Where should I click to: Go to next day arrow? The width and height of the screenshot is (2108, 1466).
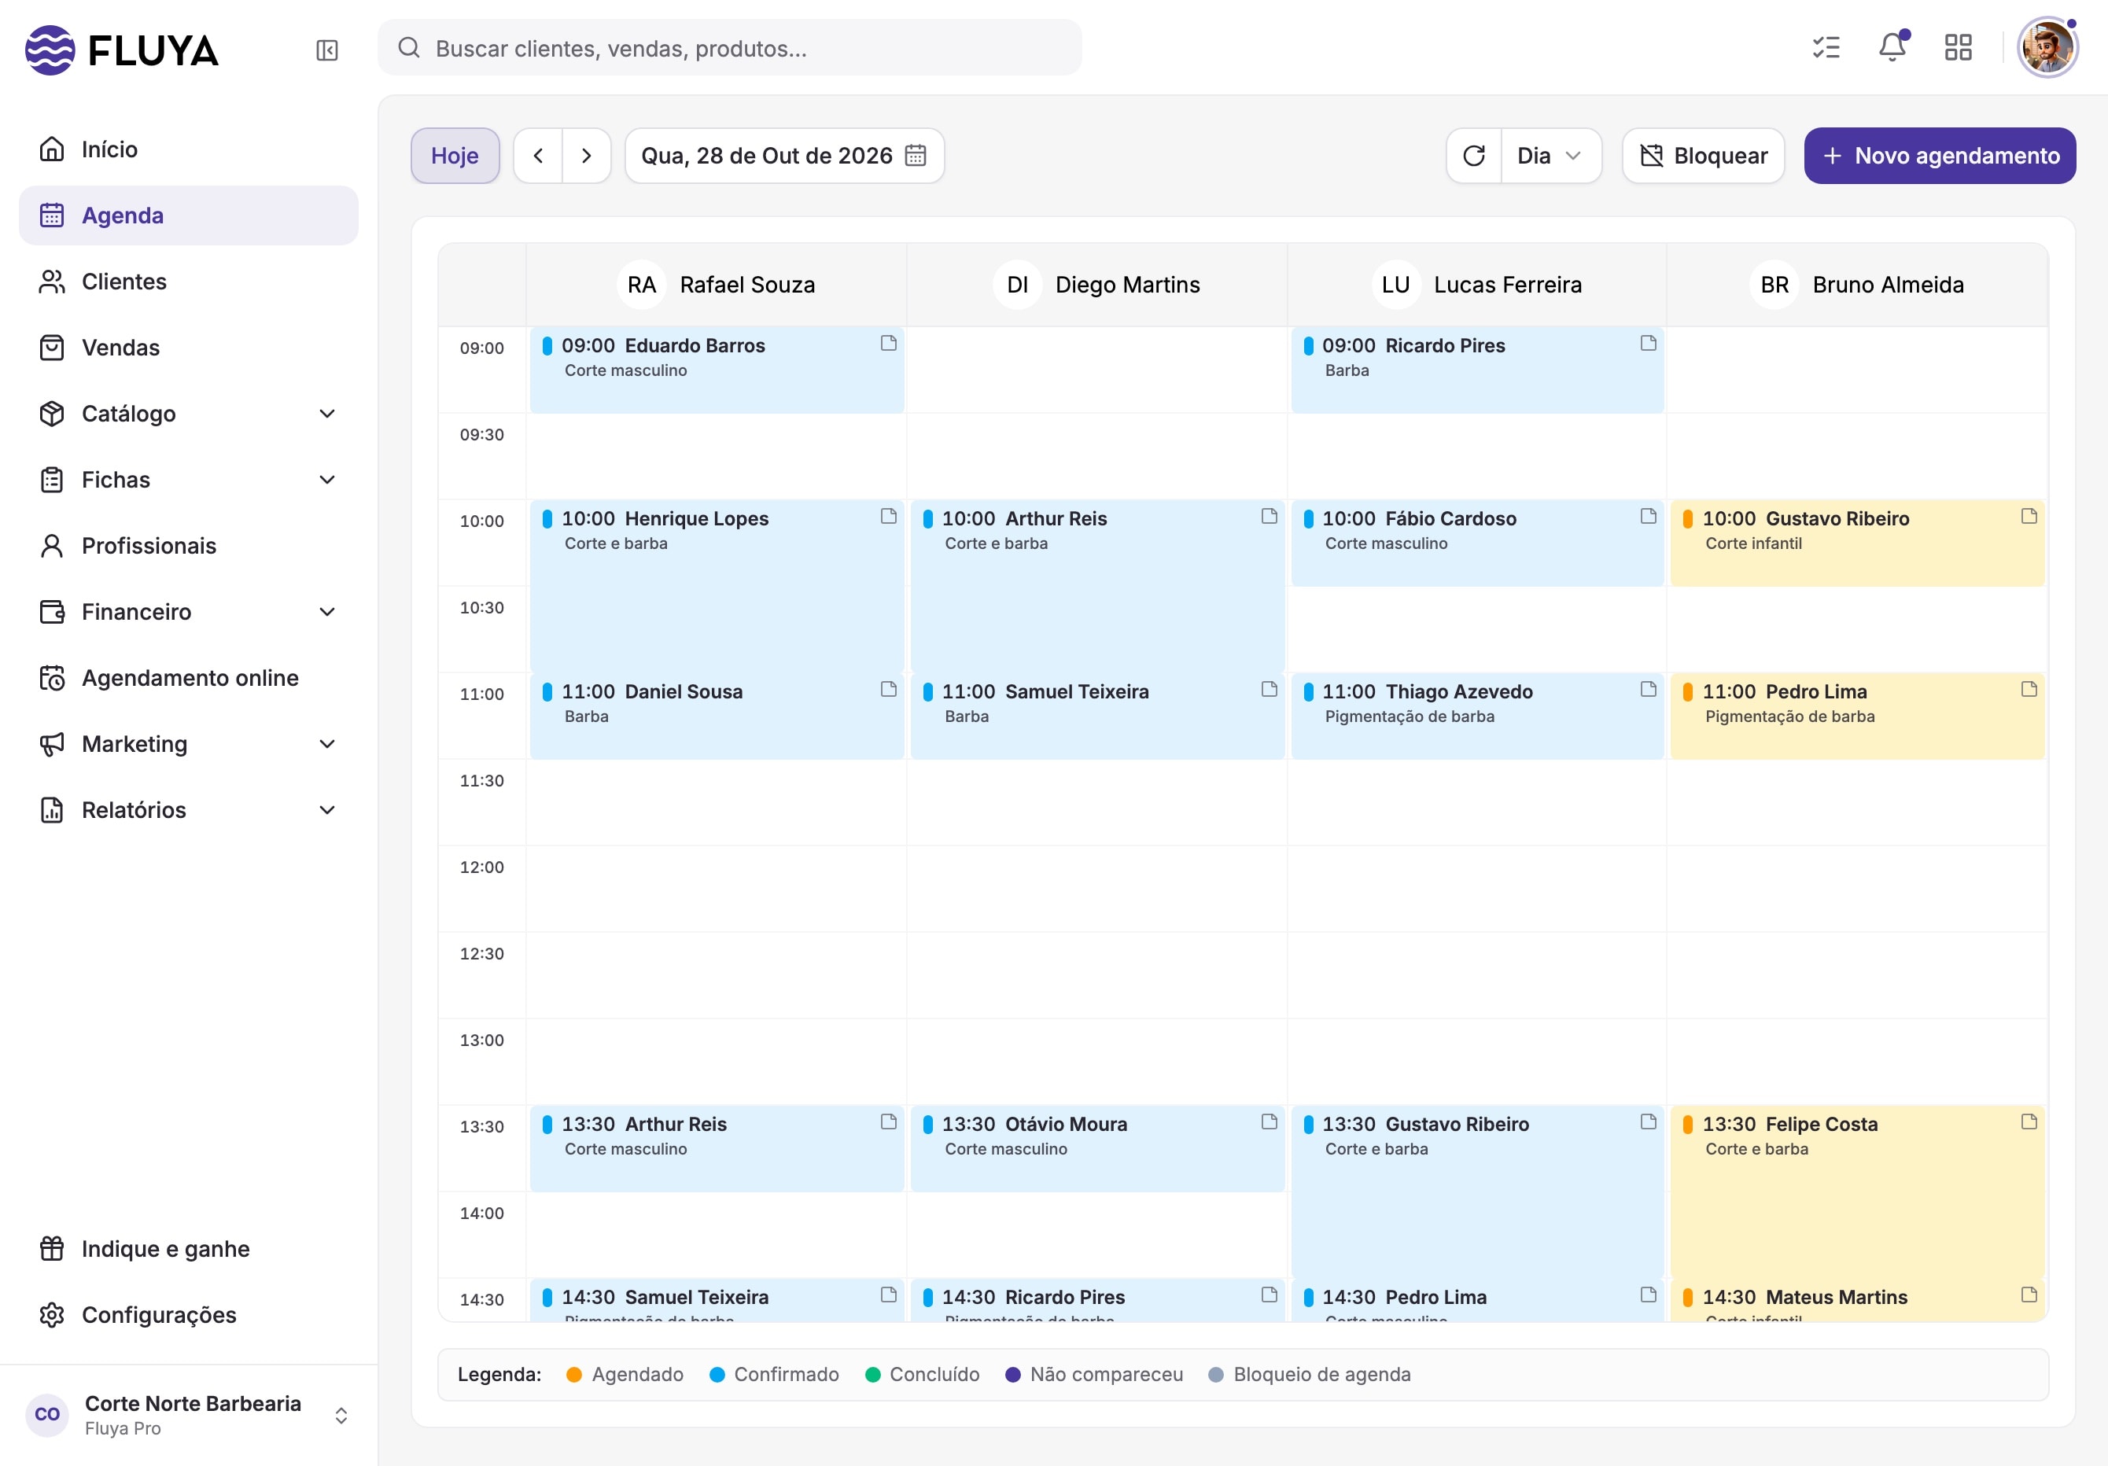[587, 156]
